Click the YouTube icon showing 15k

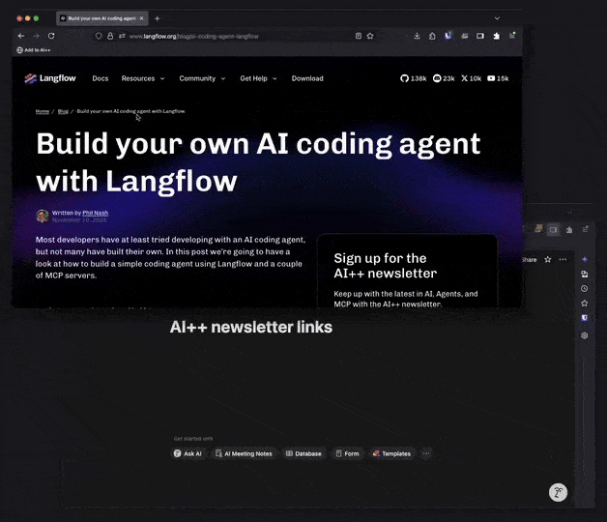coord(492,78)
